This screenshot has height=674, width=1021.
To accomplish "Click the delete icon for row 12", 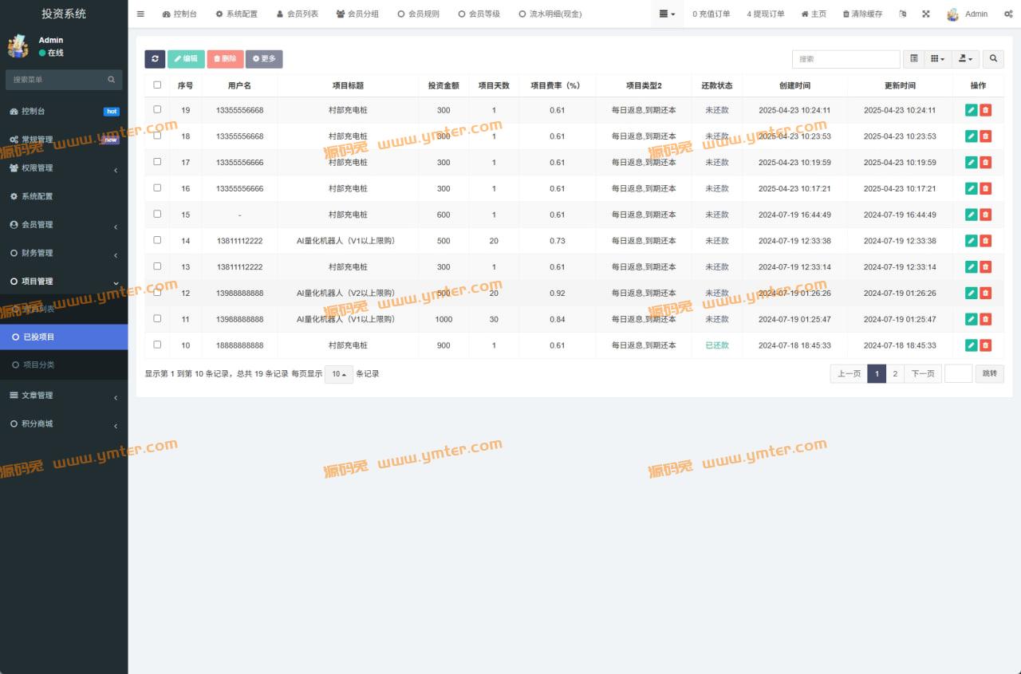I will pos(986,293).
